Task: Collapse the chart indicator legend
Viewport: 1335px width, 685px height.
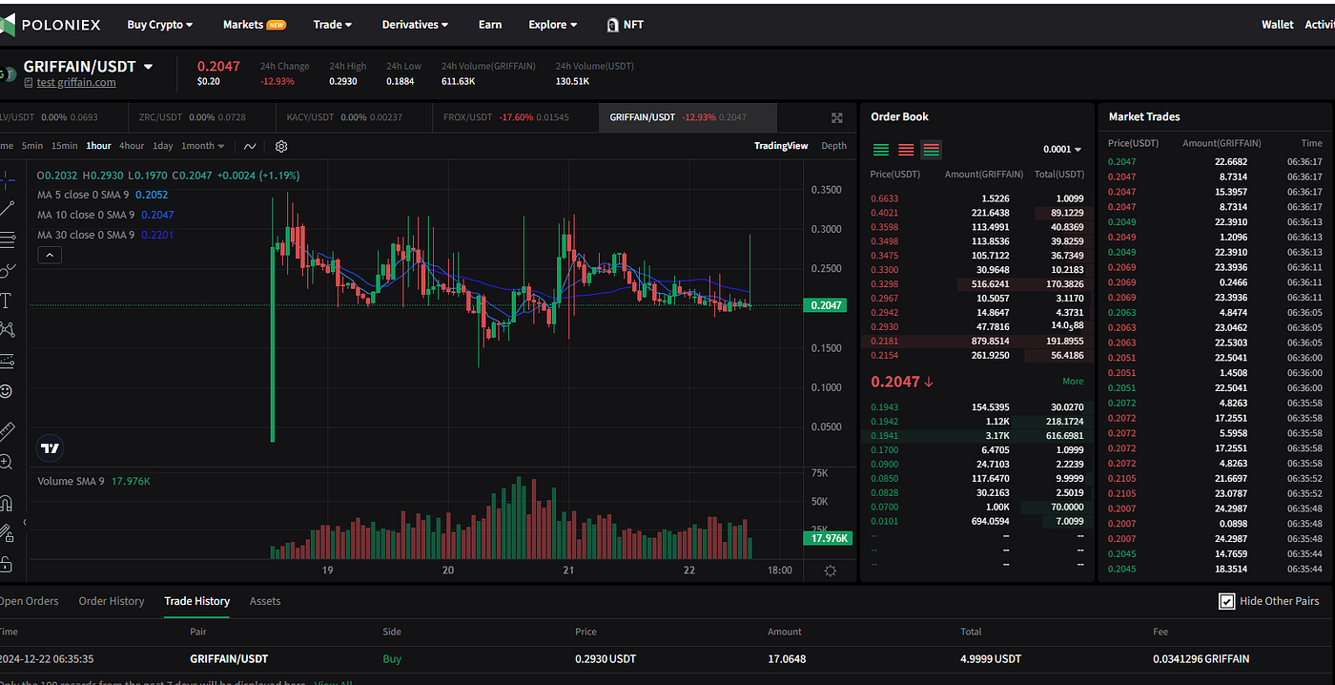Action: [50, 255]
